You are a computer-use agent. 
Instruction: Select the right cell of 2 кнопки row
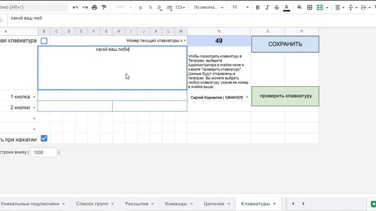tap(150, 106)
